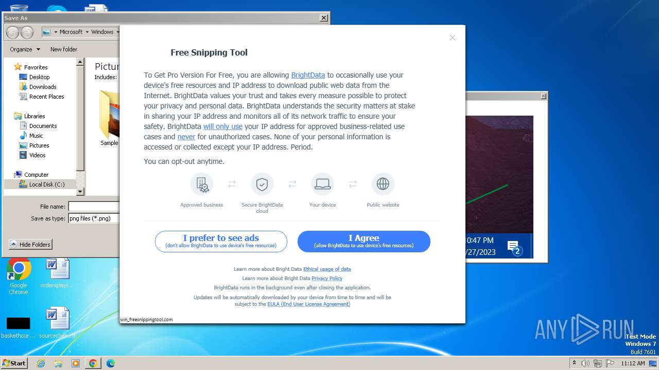This screenshot has width=659, height=370.
Task: Click the notification icon in snip preview
Action: [x=514, y=248]
